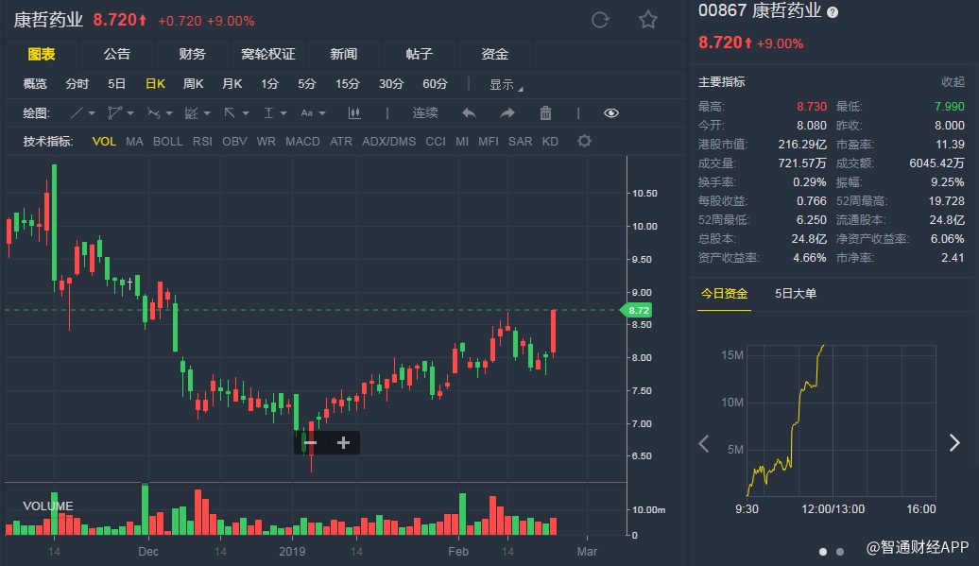Star this stock as a favorite
979x566 pixels.
click(647, 20)
